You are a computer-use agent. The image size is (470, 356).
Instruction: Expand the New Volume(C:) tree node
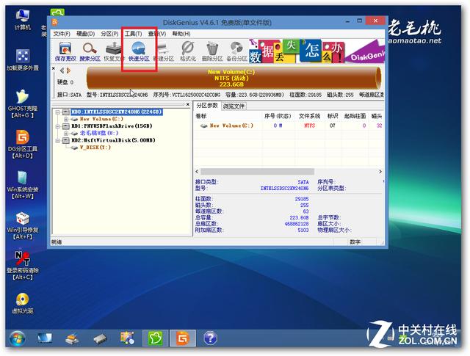[x=66, y=119]
